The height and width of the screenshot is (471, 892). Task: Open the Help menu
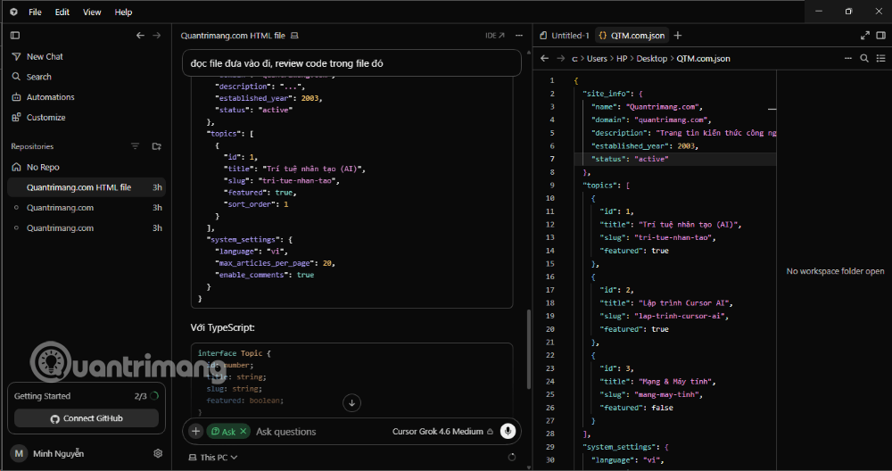click(x=123, y=12)
